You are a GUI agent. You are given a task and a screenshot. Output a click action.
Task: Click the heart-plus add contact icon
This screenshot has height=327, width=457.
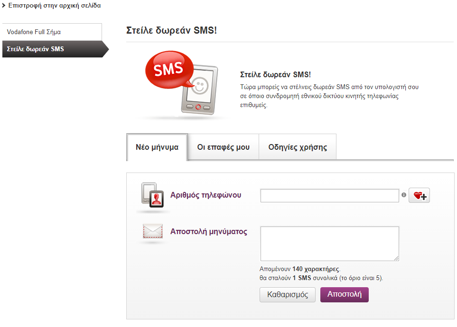(x=419, y=195)
